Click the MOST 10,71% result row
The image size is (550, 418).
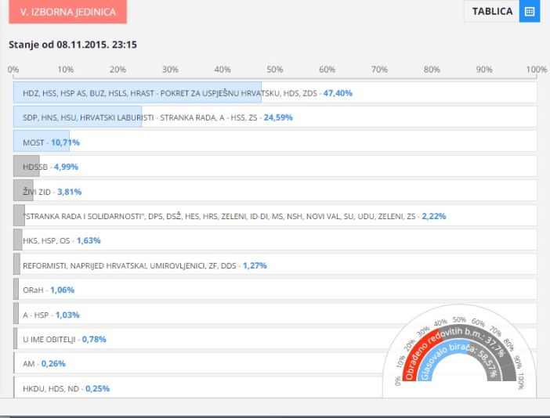[275, 142]
